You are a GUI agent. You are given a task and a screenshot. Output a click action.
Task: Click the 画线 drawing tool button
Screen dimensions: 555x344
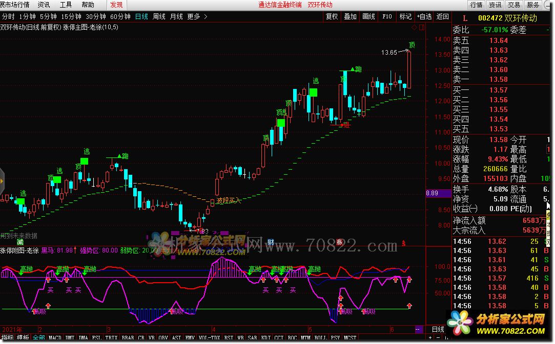pyautogui.click(x=369, y=16)
